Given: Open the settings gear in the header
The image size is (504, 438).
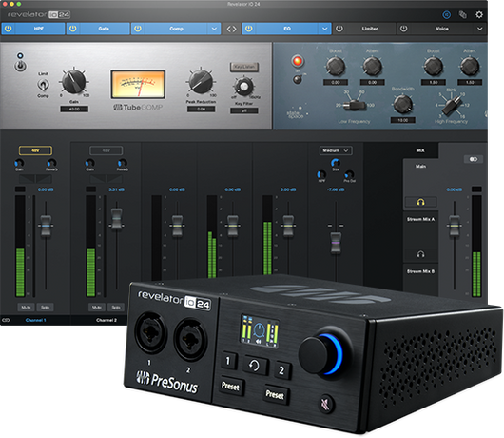Looking at the screenshot, I should pos(479,14).
